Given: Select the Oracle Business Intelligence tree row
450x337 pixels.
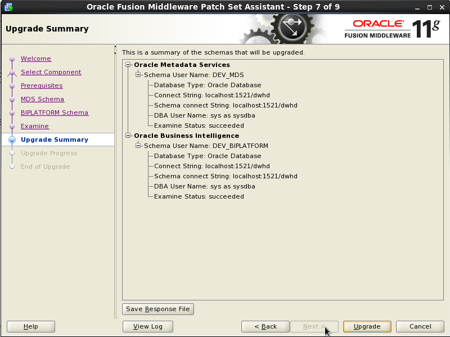Looking at the screenshot, I should click(187, 136).
